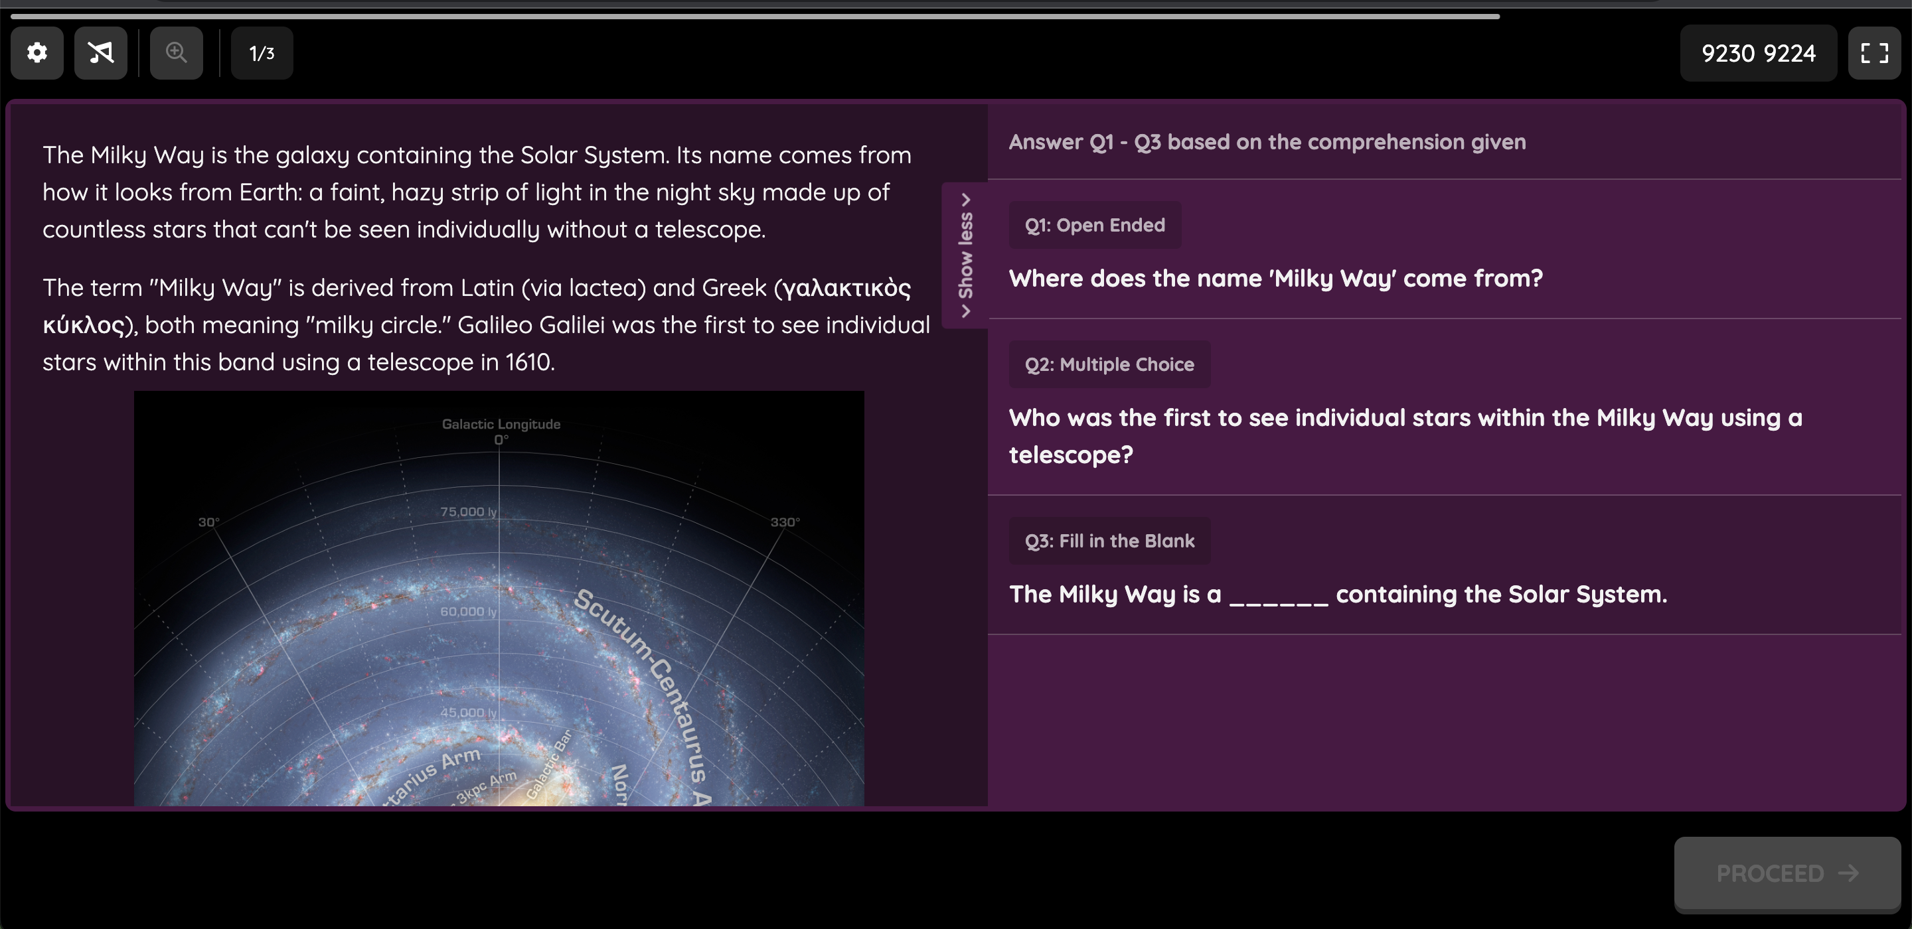The image size is (1912, 929).
Task: Click question 'Where does the name 'Milky Way' come from?'
Action: pyautogui.click(x=1276, y=278)
